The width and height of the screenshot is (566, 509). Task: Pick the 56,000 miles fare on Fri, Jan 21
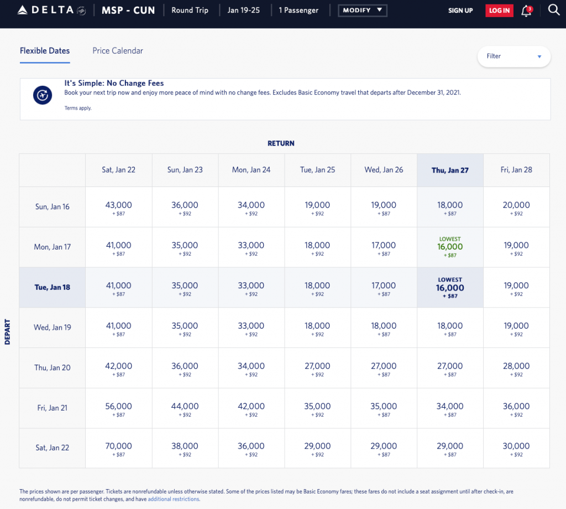point(118,408)
